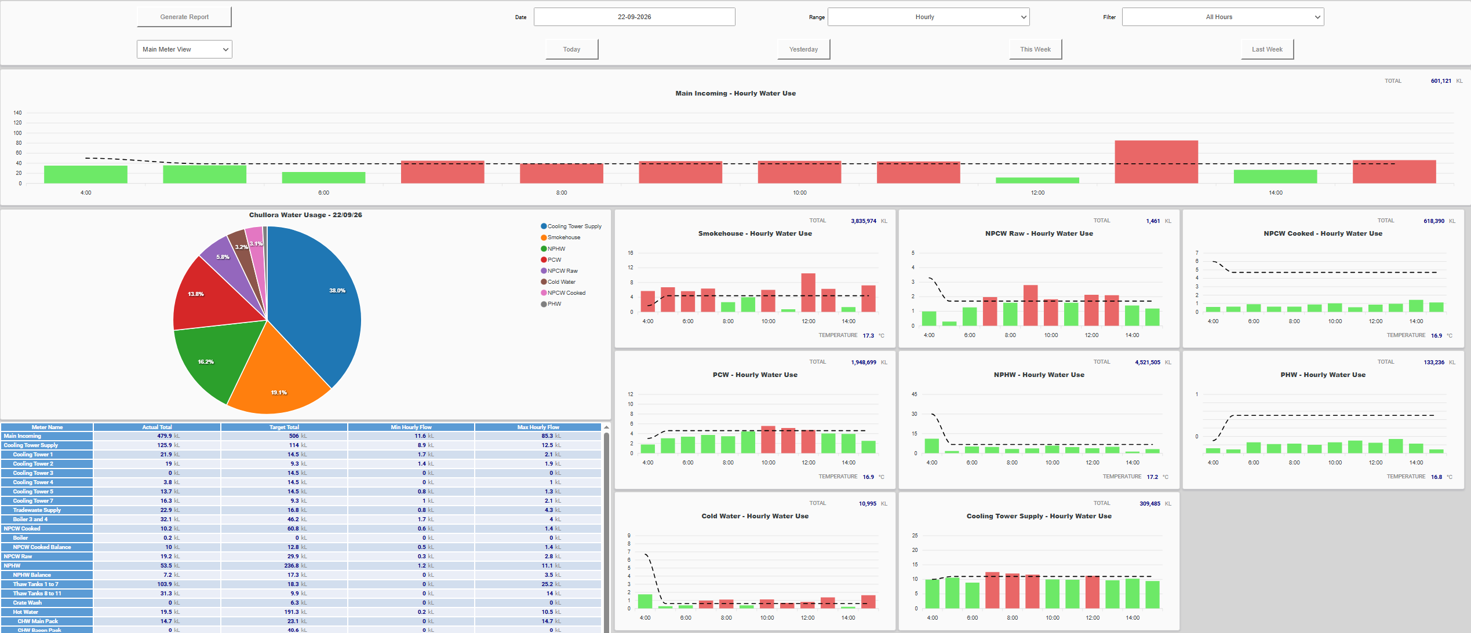Click the 236.8 kL Target Total cell

[x=284, y=566]
